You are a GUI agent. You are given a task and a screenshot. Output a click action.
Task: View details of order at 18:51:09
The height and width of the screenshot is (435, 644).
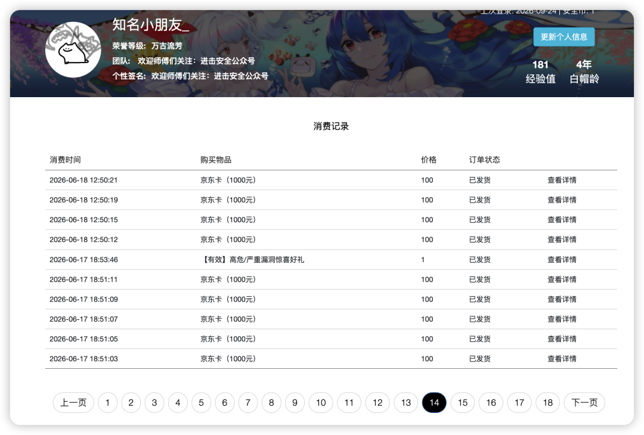[562, 299]
